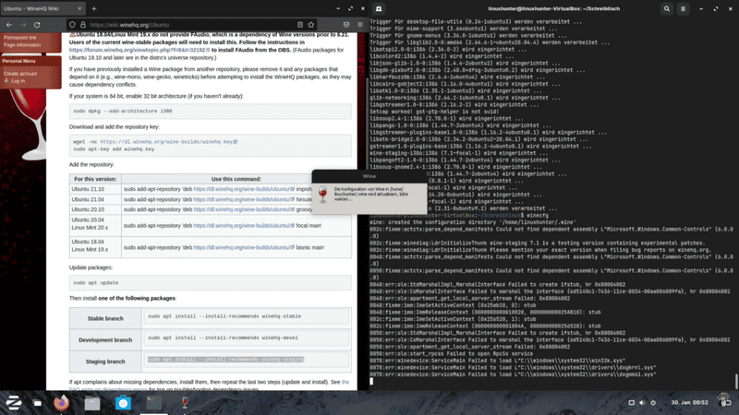739x415 pixels.
Task: Open the Zorin start menu
Action: (13, 403)
